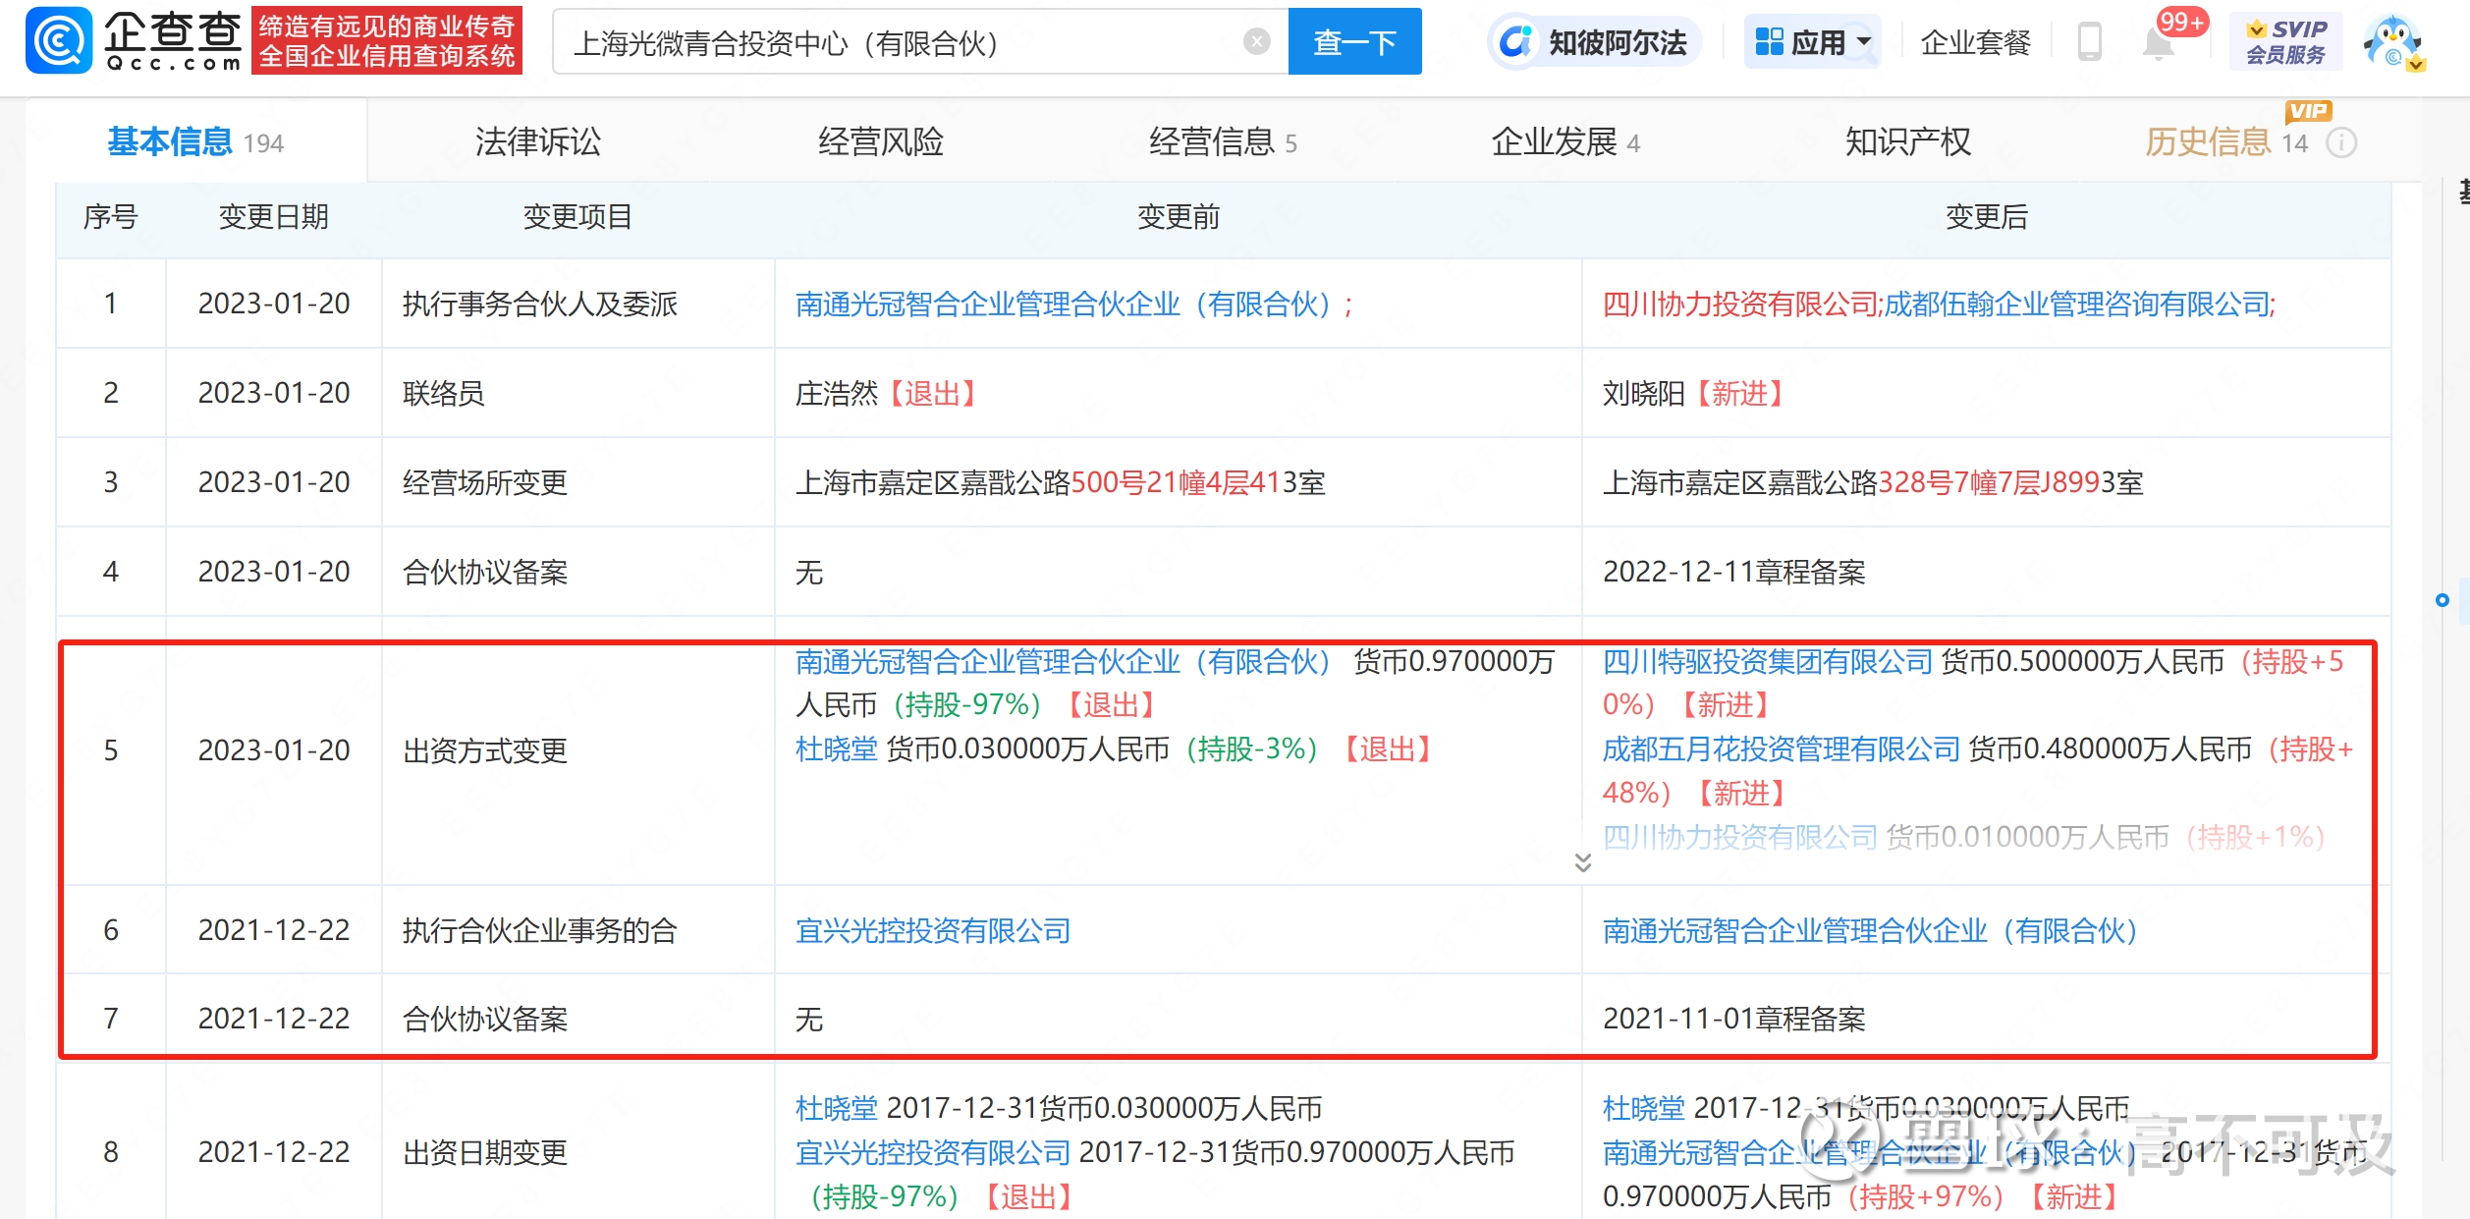Select 庄浩然【退出】 cell text
2470x1219 pixels.
coord(889,394)
